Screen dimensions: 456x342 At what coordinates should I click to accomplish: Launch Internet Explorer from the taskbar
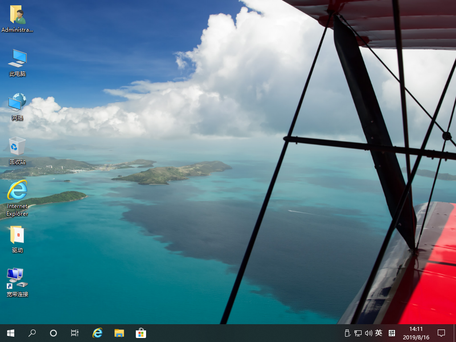coord(97,333)
